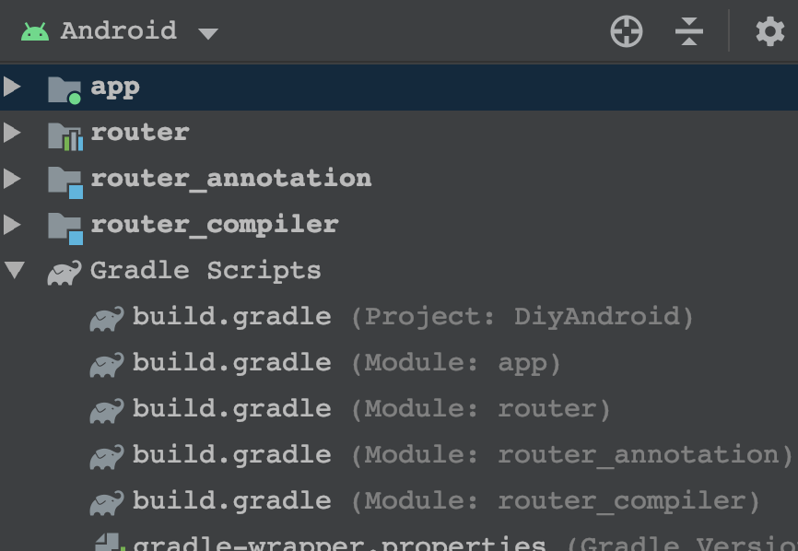Click the router module library icon
The image size is (798, 551).
click(x=65, y=134)
